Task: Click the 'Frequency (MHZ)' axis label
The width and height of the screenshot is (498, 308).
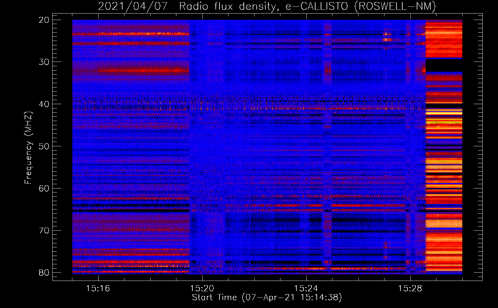Action: click(x=28, y=148)
